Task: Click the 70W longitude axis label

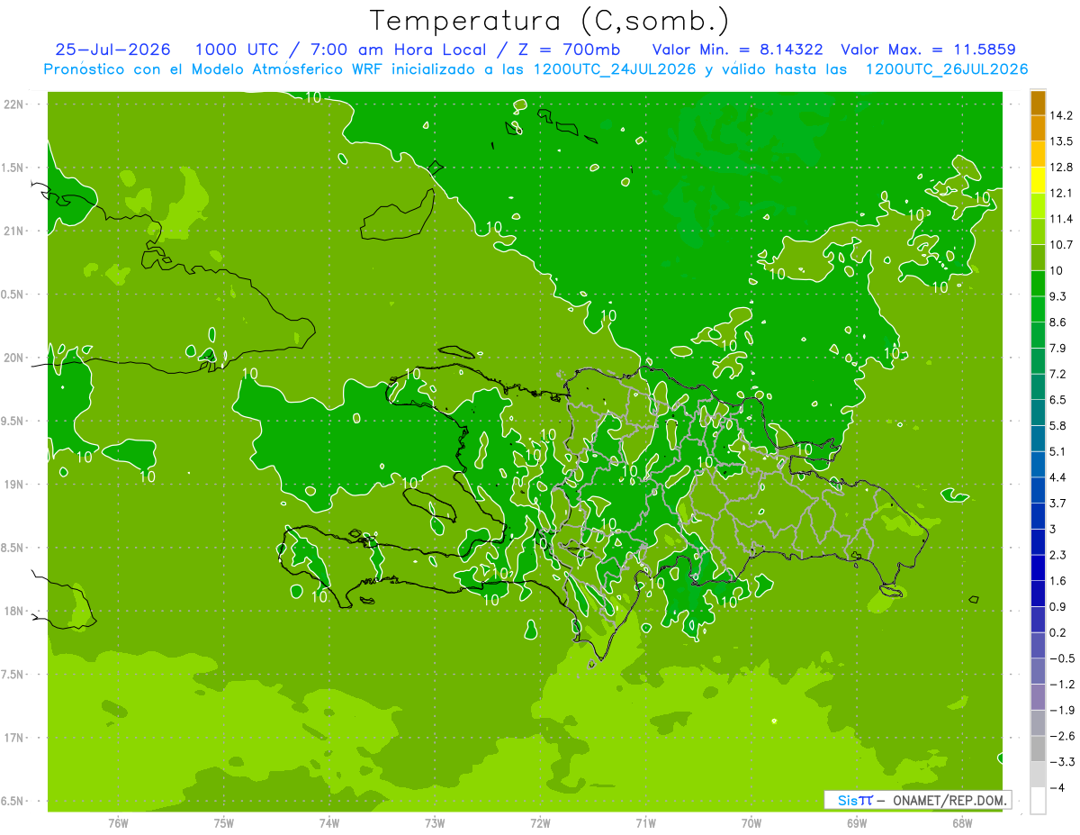Action: (x=751, y=822)
